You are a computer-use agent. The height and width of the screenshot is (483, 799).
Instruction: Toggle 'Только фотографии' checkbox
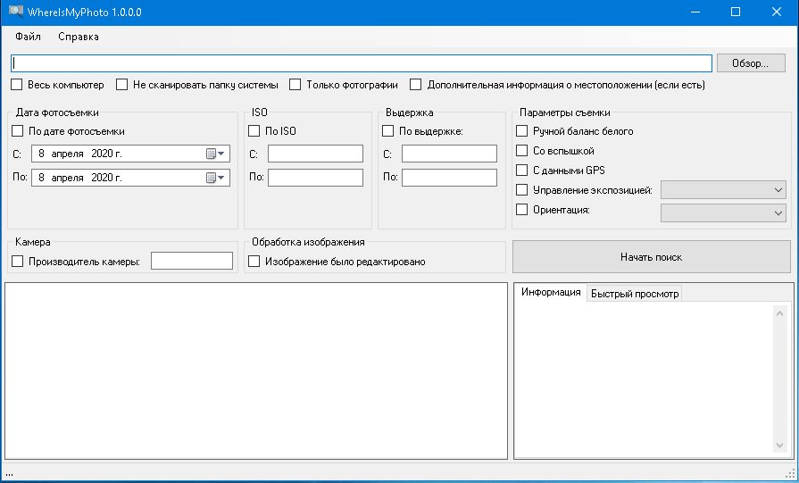(295, 85)
